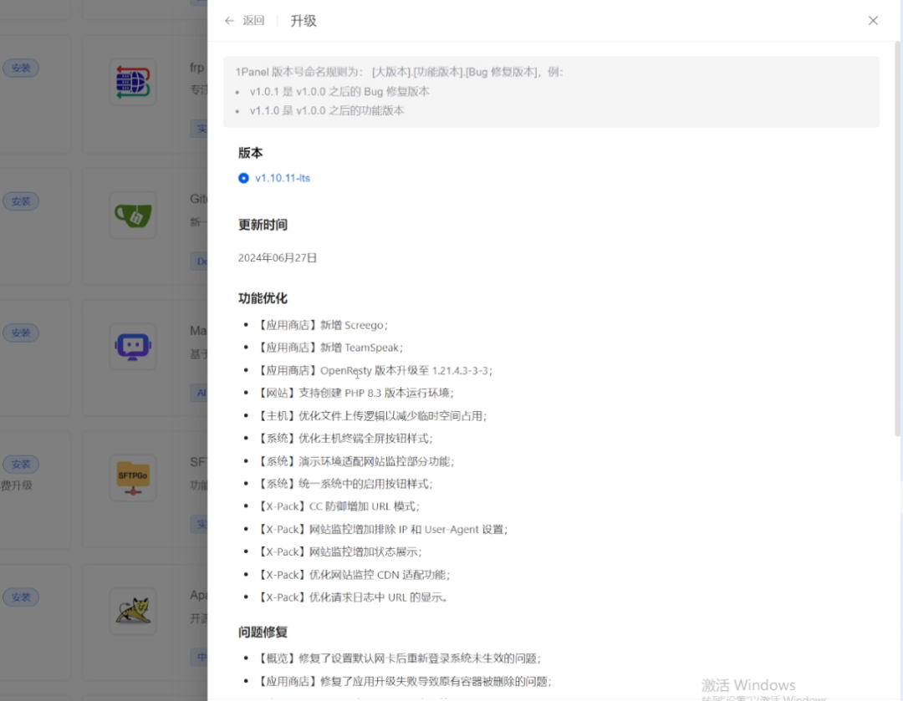Viewport: 903px width, 701px height.
Task: Select the v1.10.11-lts version radio button
Action: (x=243, y=179)
